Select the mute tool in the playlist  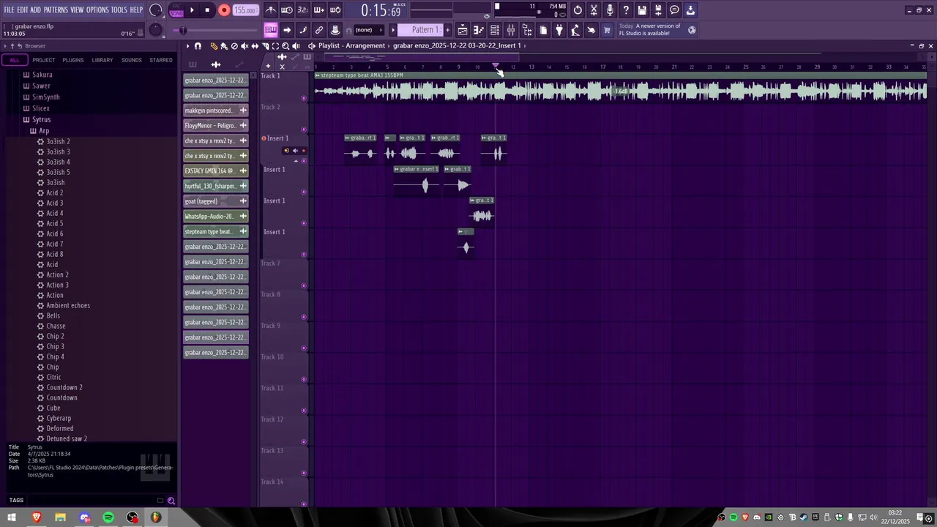coord(244,45)
